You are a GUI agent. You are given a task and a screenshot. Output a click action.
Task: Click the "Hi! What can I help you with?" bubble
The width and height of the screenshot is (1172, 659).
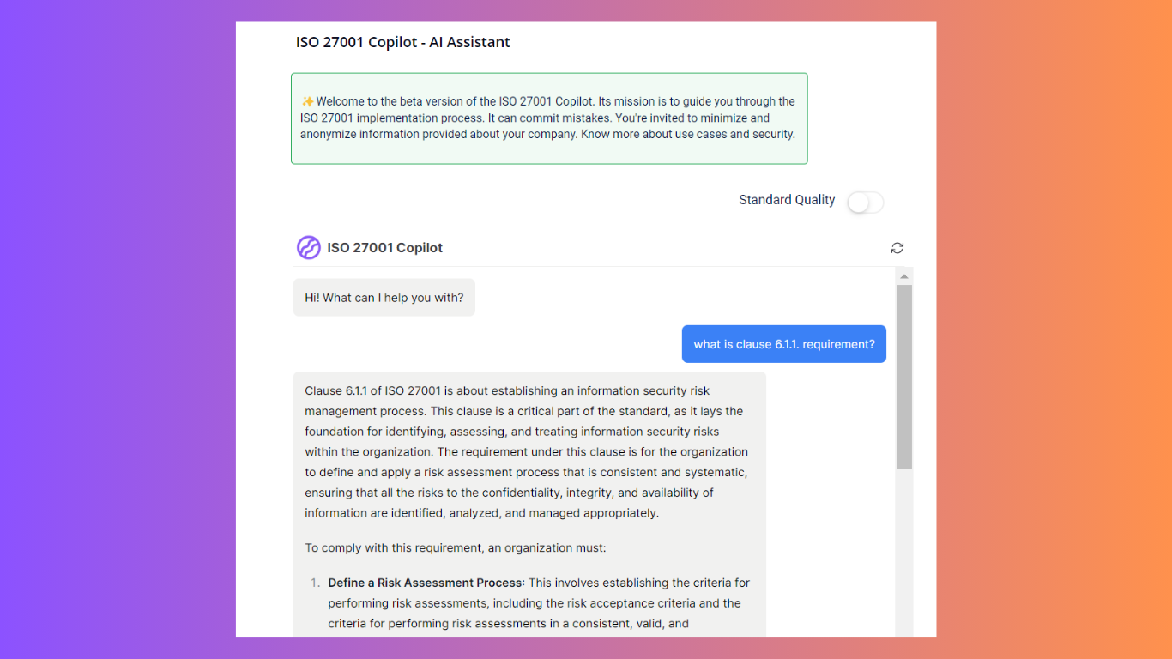tap(384, 298)
